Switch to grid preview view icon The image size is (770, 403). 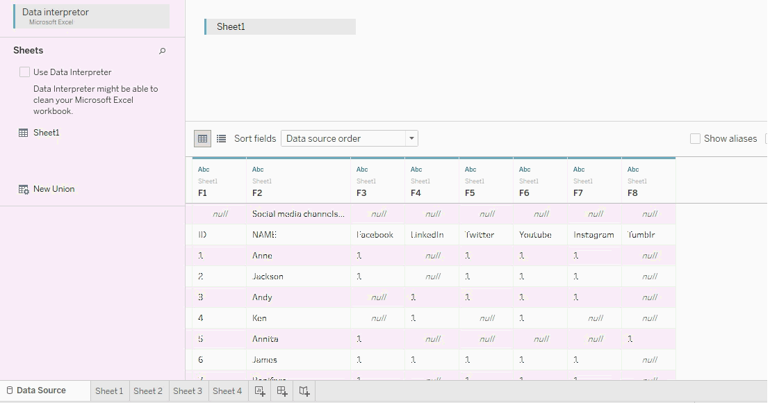tap(202, 139)
